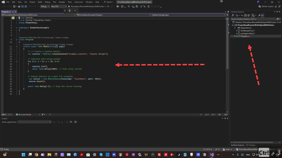Click the Collapse All icon in Solution Explorer
This screenshot has height=158, width=282.
point(245,15)
